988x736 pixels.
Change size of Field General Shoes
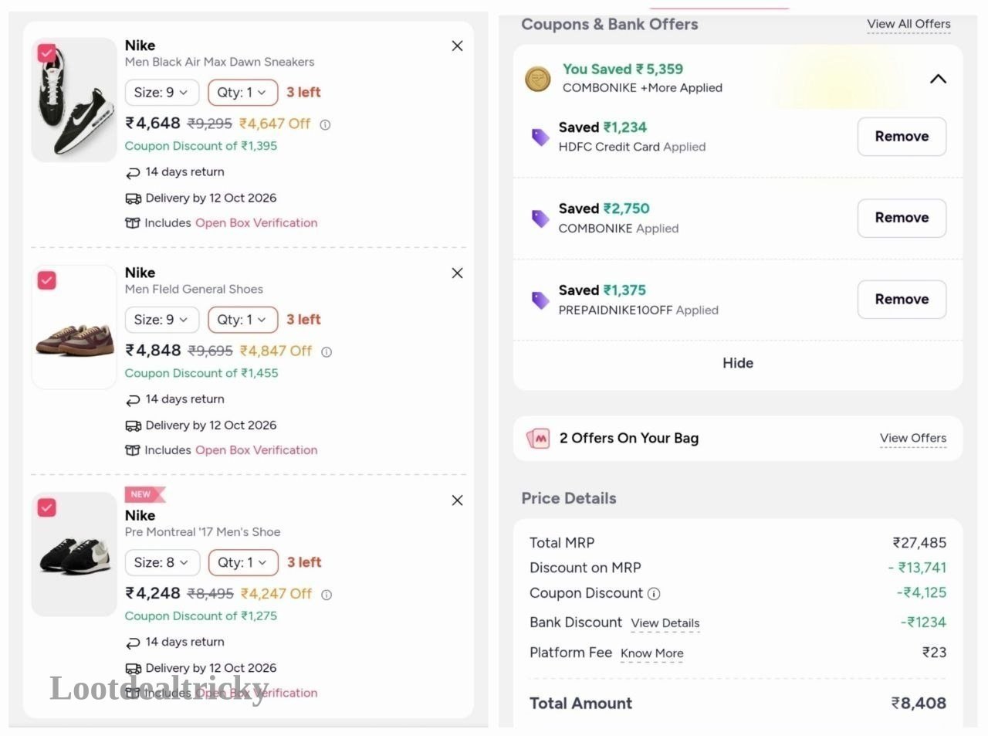162,320
